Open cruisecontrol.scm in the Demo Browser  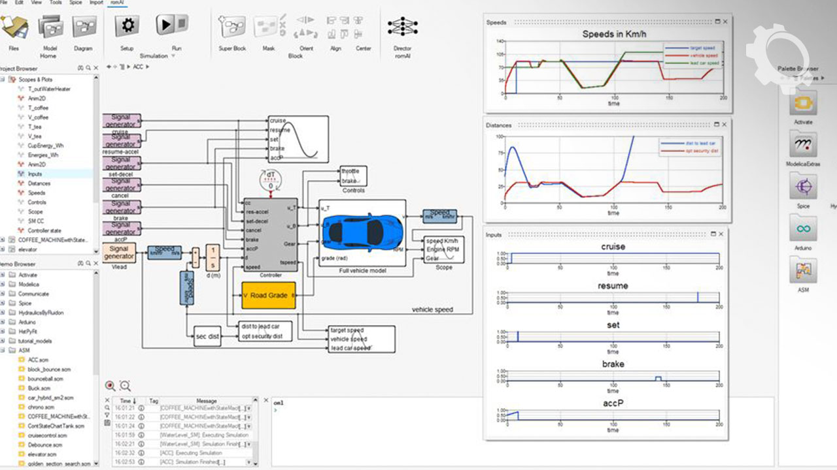(47, 435)
